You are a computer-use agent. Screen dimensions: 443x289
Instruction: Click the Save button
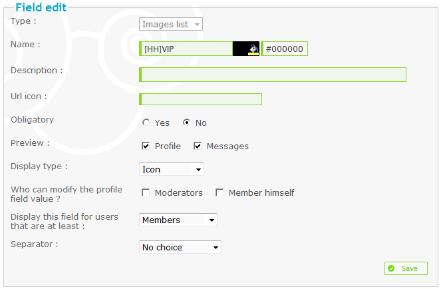(406, 268)
